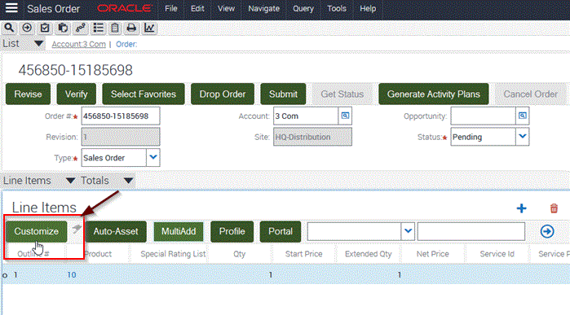Click the Special Rating List column header
This screenshot has height=315, width=570.
click(173, 254)
